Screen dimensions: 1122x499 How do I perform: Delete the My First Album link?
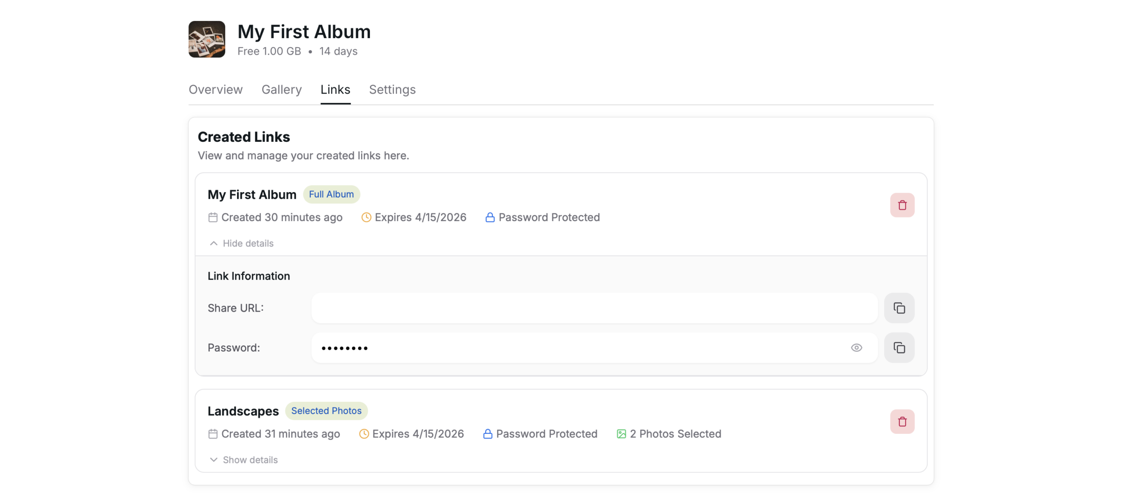[902, 205]
